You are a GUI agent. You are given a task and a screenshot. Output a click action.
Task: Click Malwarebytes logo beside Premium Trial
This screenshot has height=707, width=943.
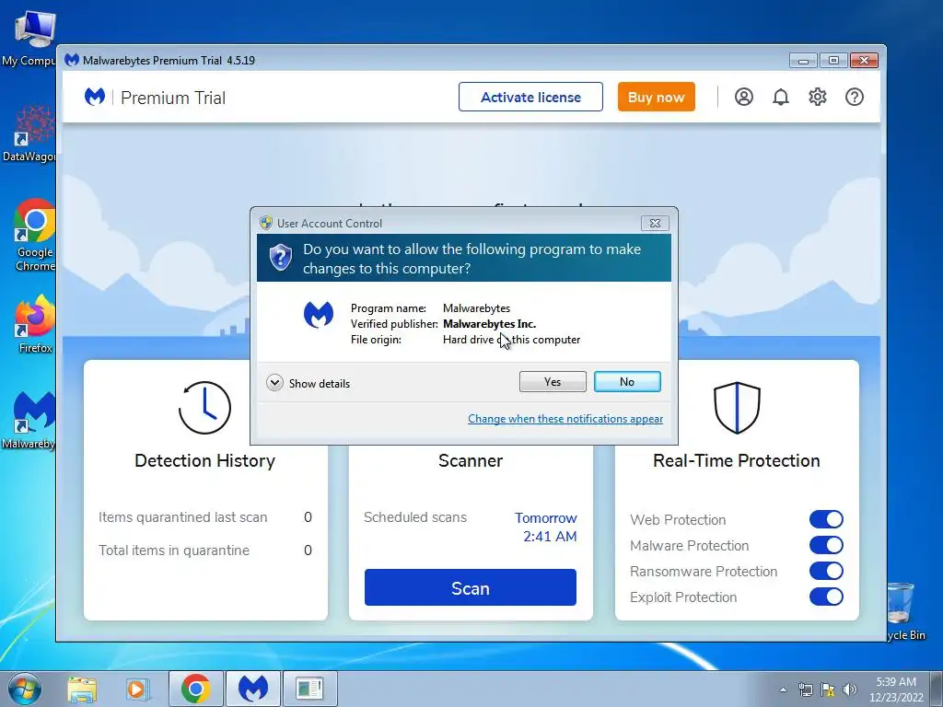(x=95, y=97)
